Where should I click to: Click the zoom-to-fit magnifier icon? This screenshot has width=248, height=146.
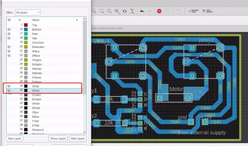click(109, 11)
